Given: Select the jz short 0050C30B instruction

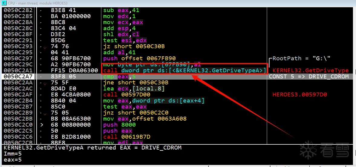Looking at the screenshot, I should click(x=134, y=46).
